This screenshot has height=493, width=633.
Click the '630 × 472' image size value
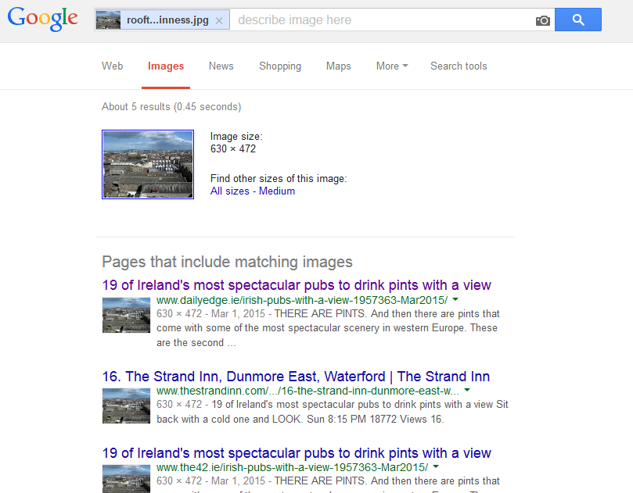(233, 149)
